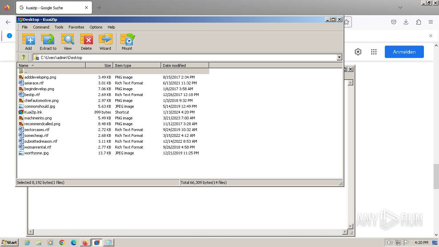Open the Favorites menu
The width and height of the screenshot is (439, 247).
click(76, 27)
